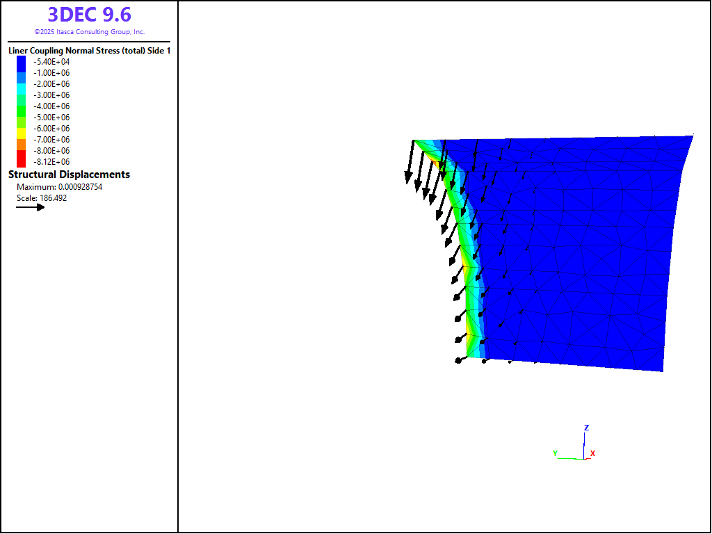Click the scale arrow icon in the legend
The width and height of the screenshot is (712, 534).
click(30, 207)
